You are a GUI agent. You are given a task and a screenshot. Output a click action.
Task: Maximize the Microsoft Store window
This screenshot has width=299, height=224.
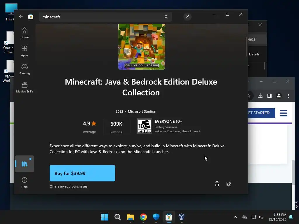227,14
